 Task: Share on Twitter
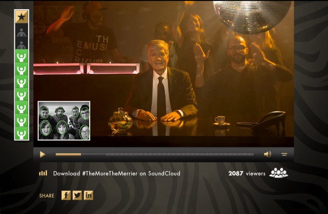point(77,196)
